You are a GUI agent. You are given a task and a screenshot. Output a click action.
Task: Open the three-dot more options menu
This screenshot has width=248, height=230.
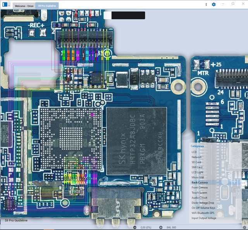tap(206, 4)
